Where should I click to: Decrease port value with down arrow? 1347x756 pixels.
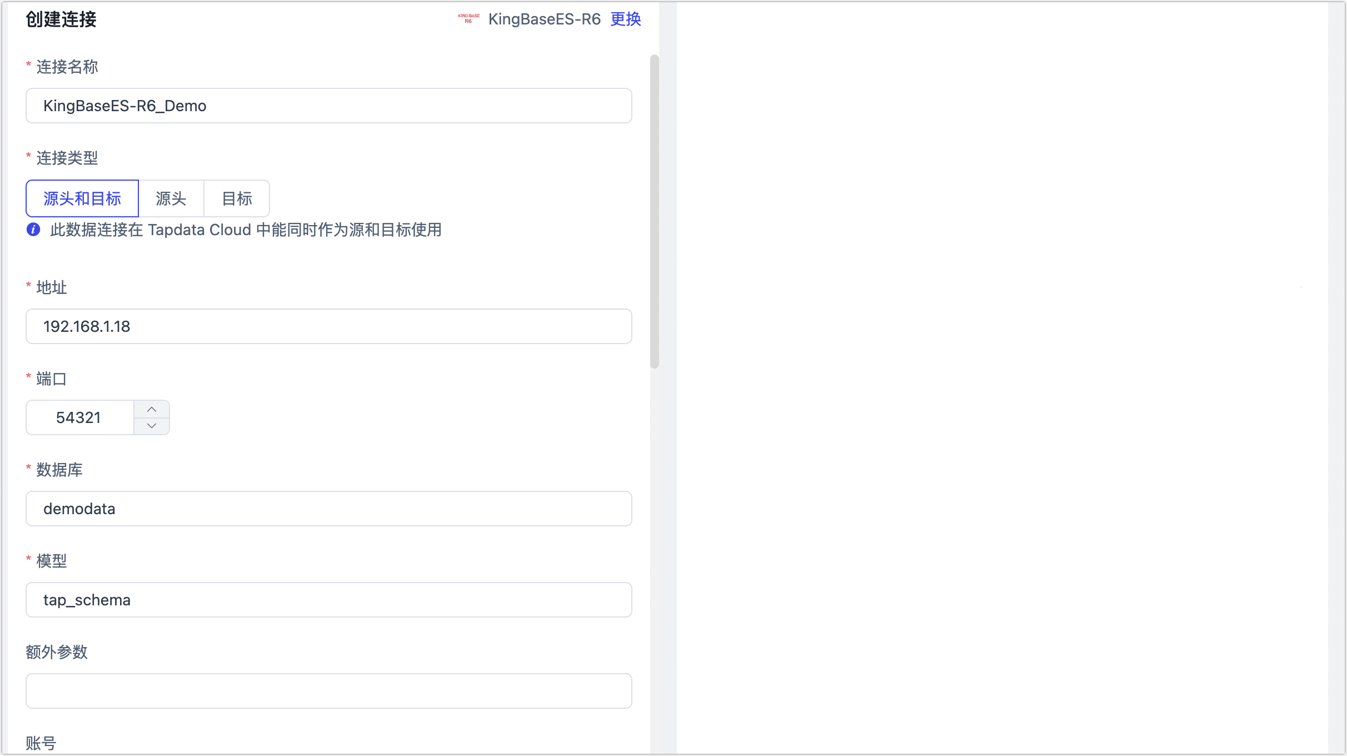(152, 426)
